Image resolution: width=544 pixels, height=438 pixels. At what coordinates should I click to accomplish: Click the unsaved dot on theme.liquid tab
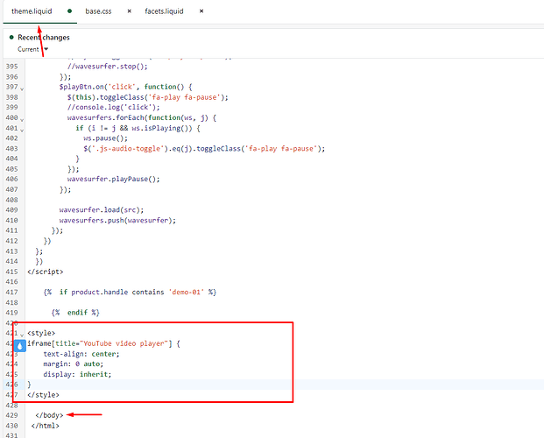[69, 11]
